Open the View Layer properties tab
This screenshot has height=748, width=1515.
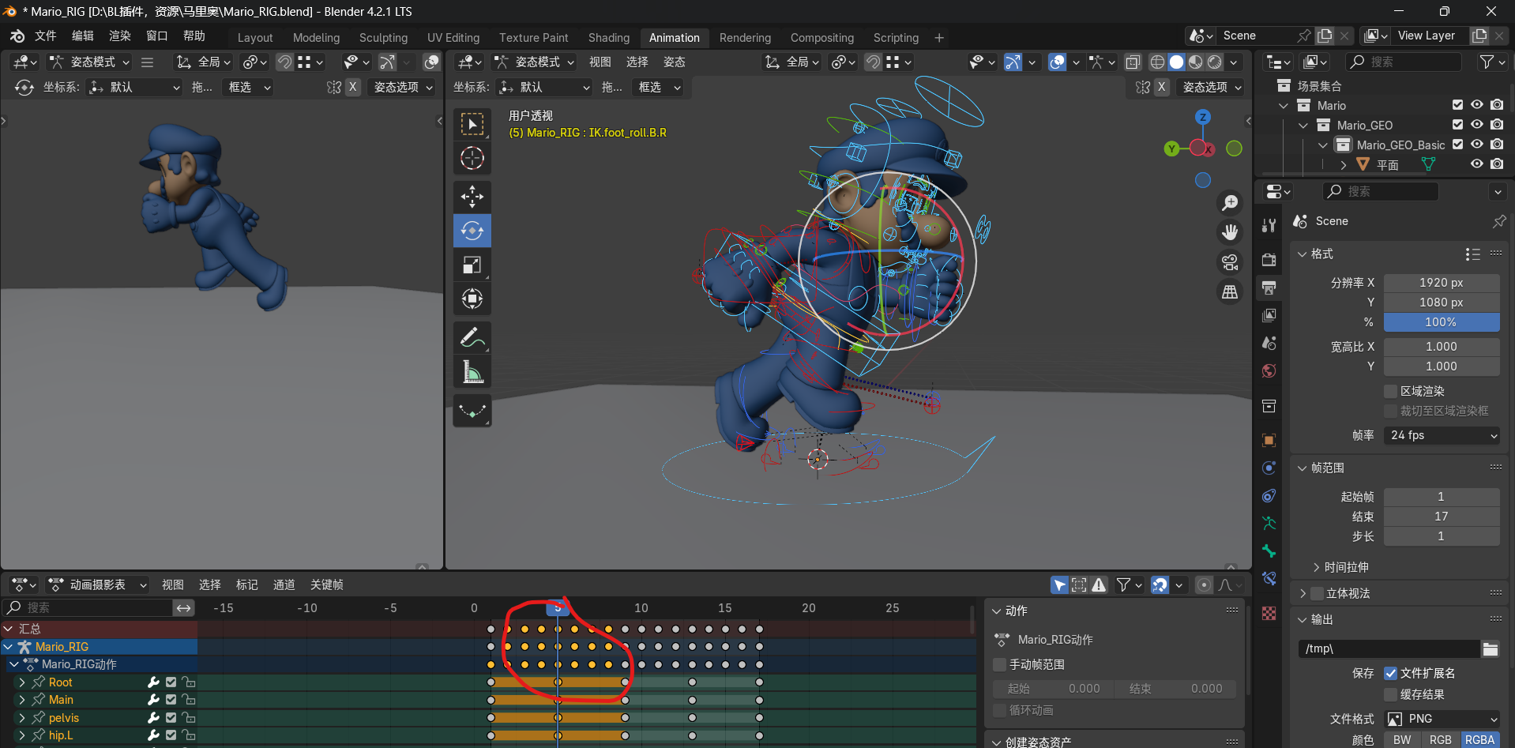1269,315
